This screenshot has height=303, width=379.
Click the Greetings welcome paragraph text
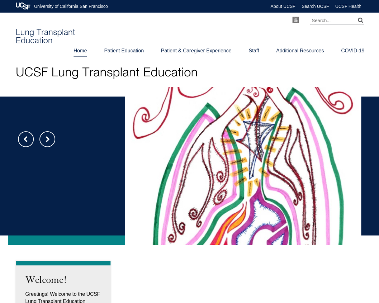(x=63, y=297)
